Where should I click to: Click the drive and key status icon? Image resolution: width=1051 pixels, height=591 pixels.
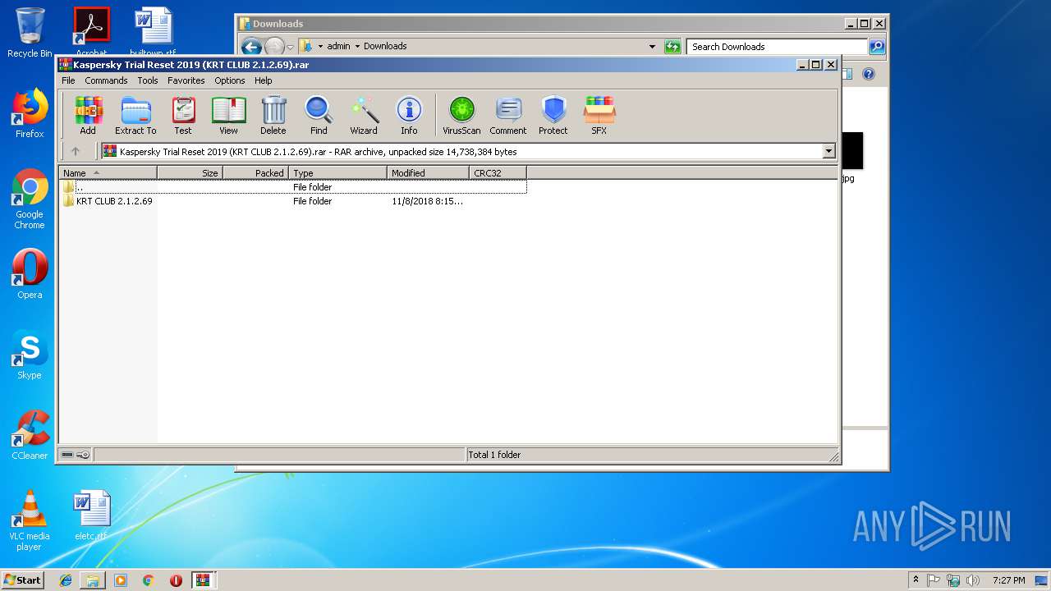[x=76, y=455]
